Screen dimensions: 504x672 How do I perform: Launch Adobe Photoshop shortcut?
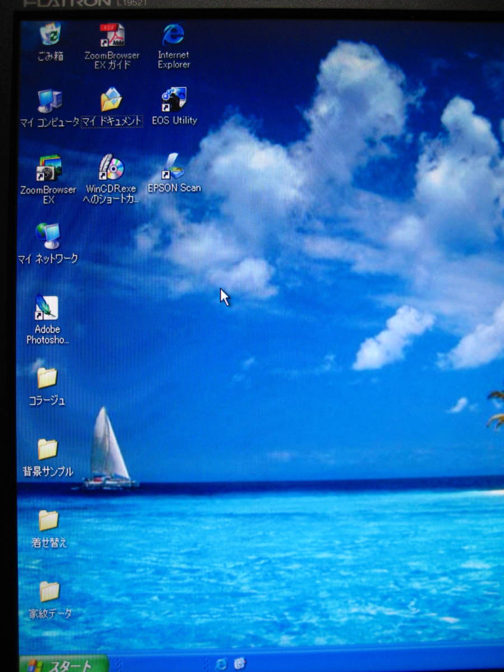click(x=47, y=307)
